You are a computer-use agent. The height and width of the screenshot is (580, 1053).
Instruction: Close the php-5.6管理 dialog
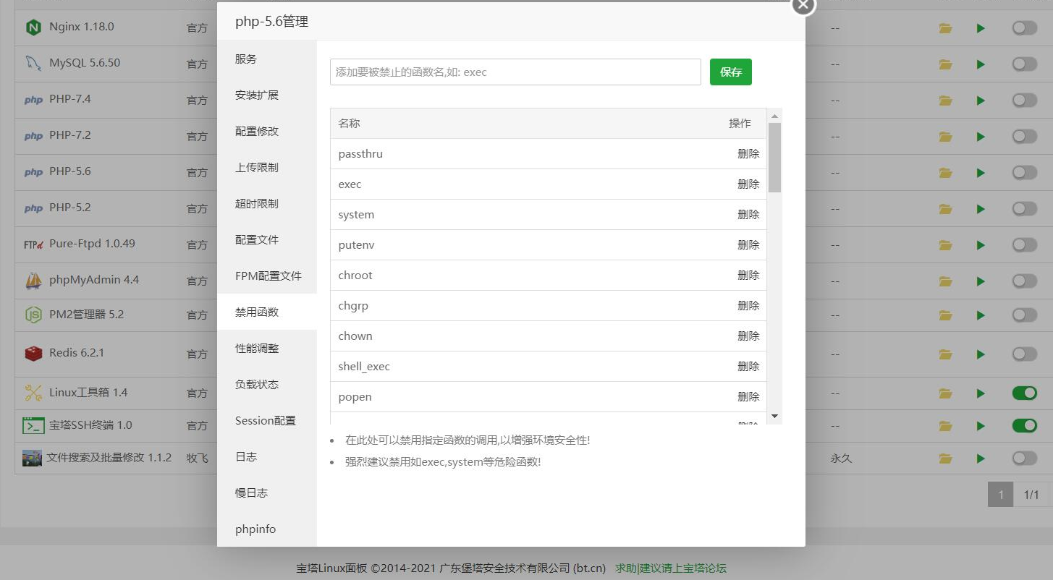point(803,4)
